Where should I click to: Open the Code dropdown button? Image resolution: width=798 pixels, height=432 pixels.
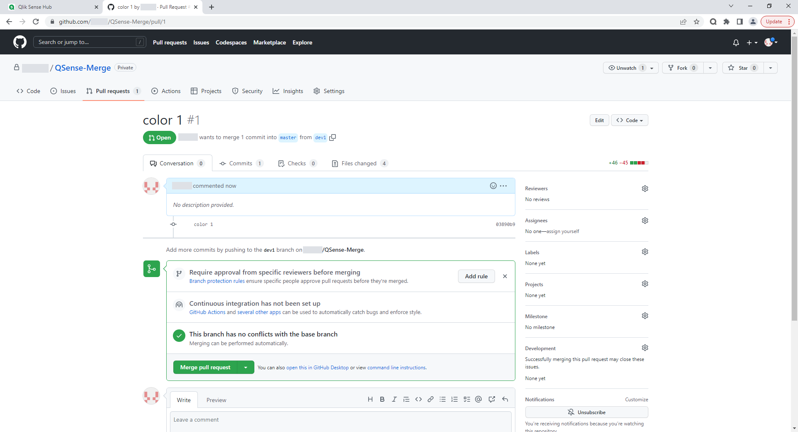click(x=629, y=120)
